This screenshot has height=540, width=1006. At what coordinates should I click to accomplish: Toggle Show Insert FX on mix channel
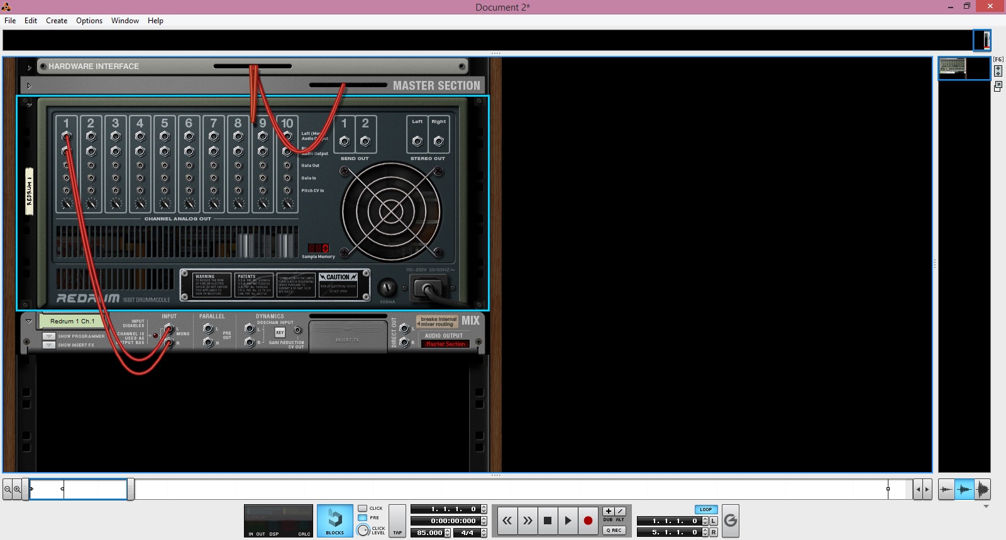49,345
